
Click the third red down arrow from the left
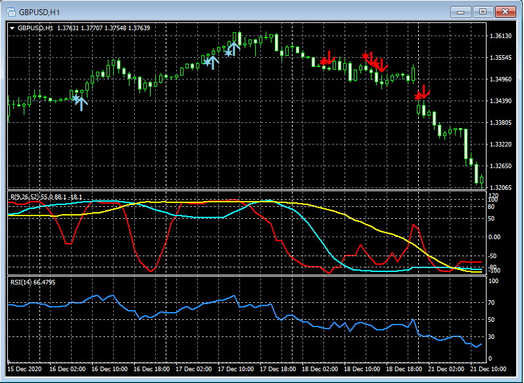click(381, 65)
